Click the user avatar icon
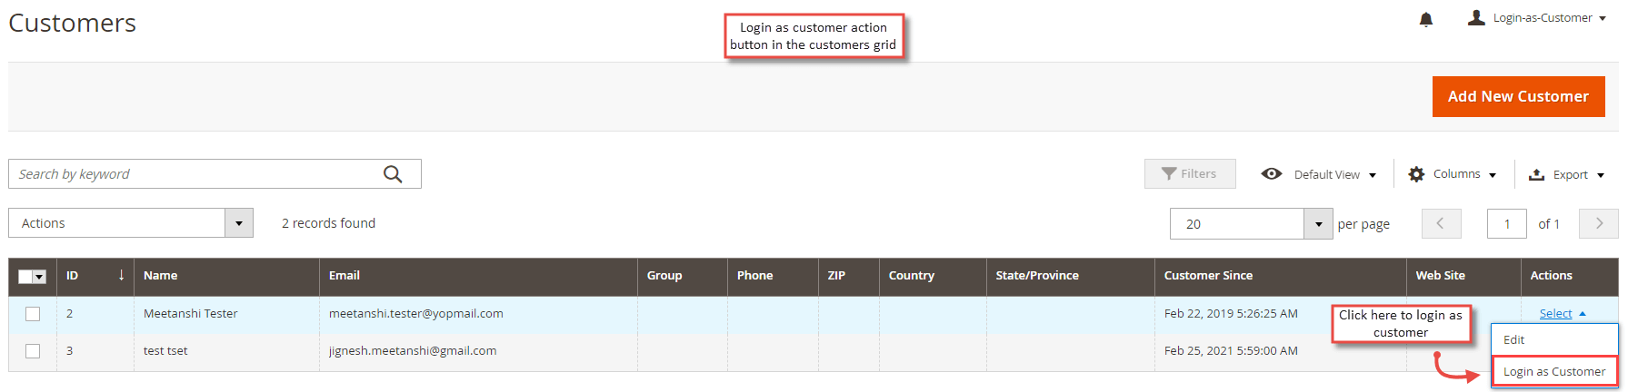Viewport: 1628px width, 392px height. (x=1476, y=17)
